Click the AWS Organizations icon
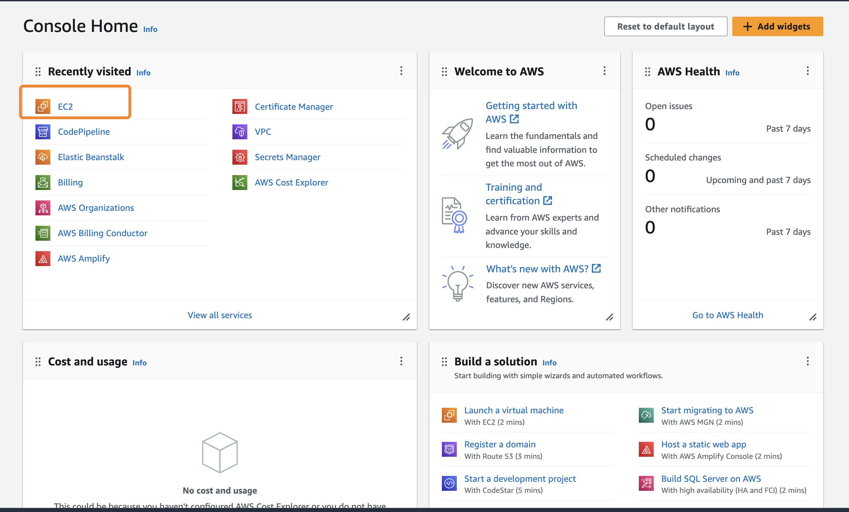Viewport: 849px width, 512px height. coord(43,208)
